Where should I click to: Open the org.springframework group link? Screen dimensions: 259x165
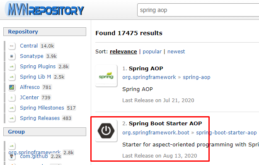(149, 77)
